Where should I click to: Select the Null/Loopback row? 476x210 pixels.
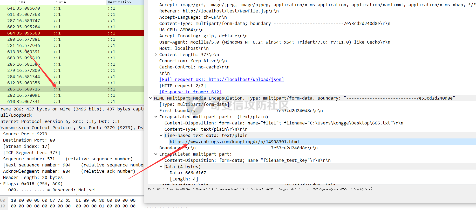16,115
